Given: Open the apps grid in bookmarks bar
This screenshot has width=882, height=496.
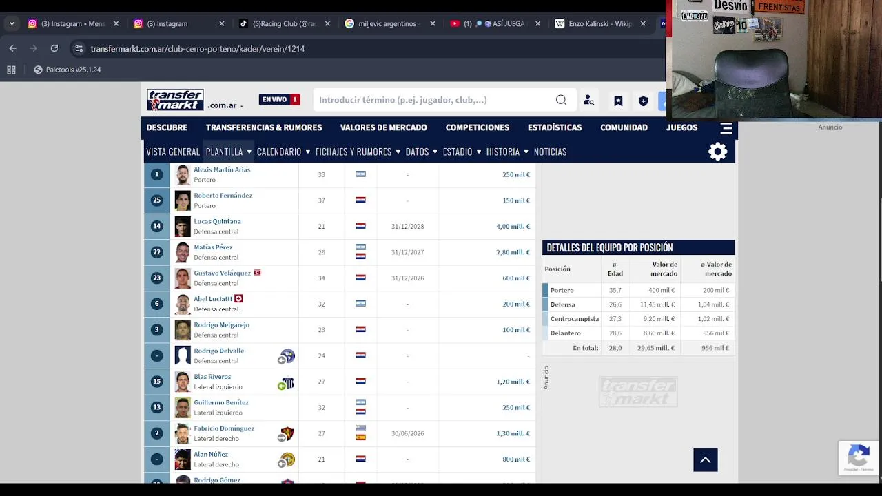Looking at the screenshot, I should (x=11, y=70).
